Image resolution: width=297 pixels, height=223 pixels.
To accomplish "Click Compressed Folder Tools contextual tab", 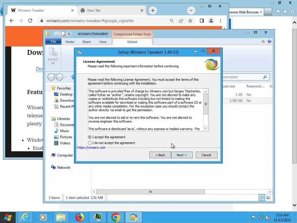I will [132, 34].
